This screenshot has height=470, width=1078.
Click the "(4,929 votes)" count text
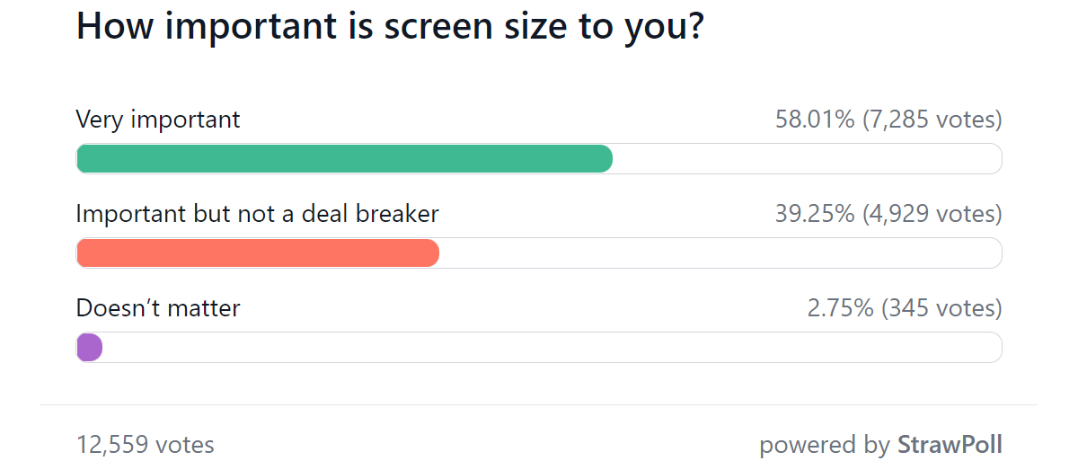click(x=932, y=214)
